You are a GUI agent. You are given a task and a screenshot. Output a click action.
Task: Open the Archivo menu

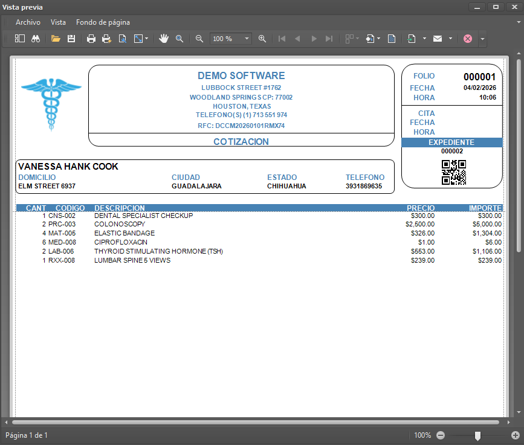(28, 22)
